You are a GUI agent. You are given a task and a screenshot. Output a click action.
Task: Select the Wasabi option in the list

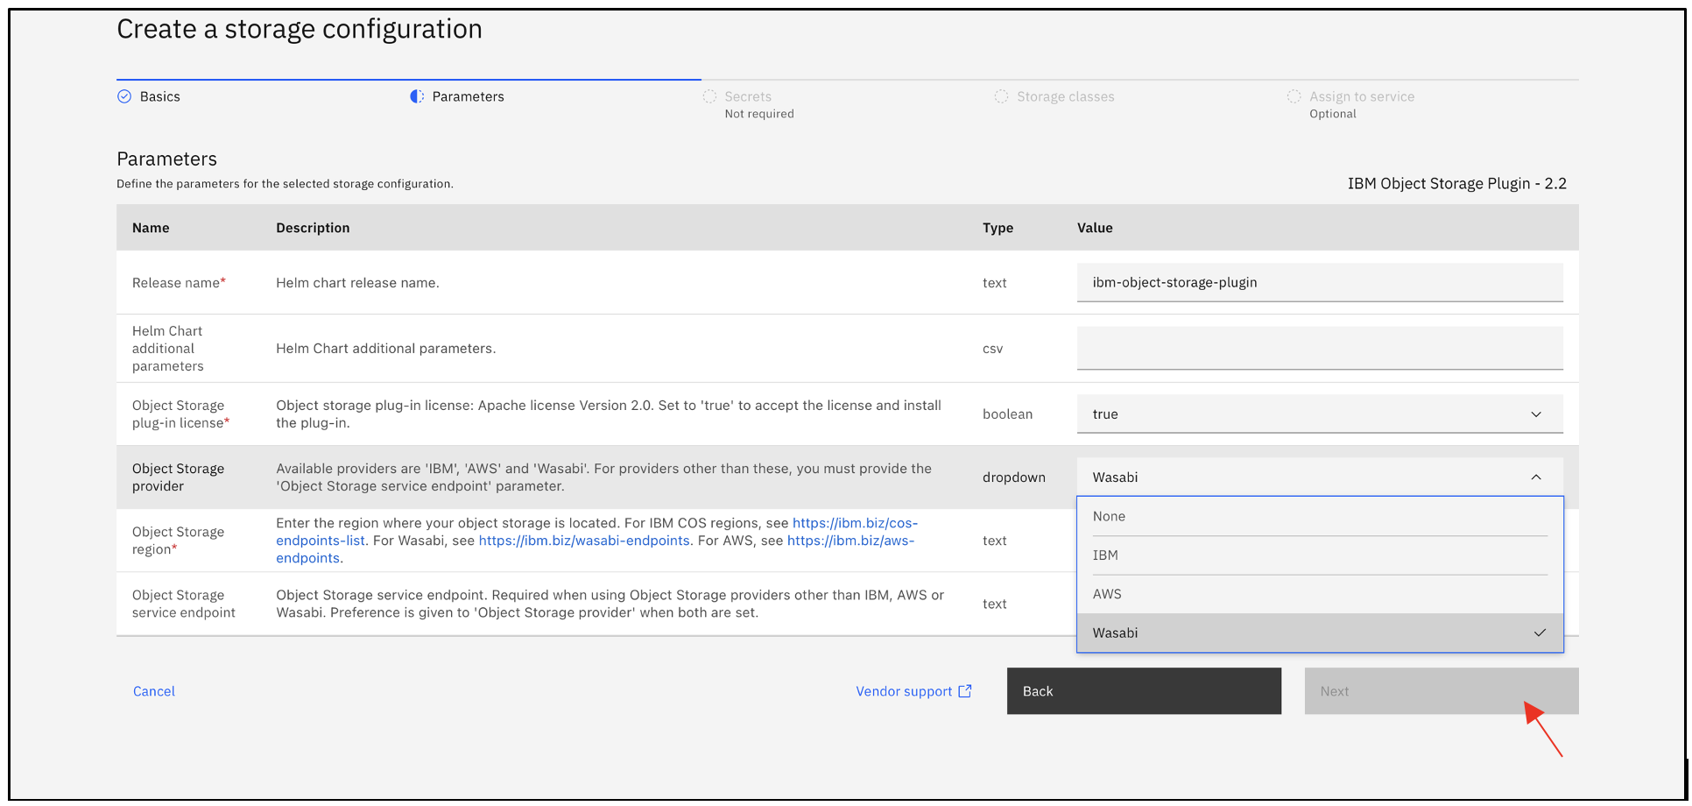pyautogui.click(x=1320, y=633)
